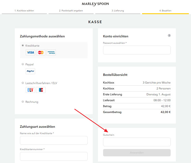The width and height of the screenshot is (191, 163).
Task: Click the Bestellübersicht heading
Action: [x=115, y=75]
